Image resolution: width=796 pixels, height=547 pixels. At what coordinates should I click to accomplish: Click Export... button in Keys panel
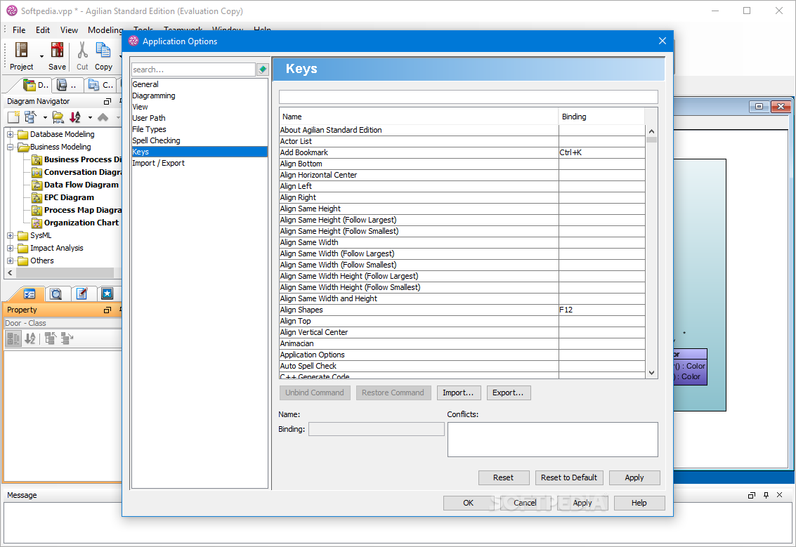point(509,393)
